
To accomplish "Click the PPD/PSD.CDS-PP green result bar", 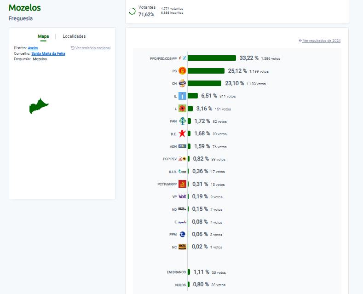I will [212, 58].
